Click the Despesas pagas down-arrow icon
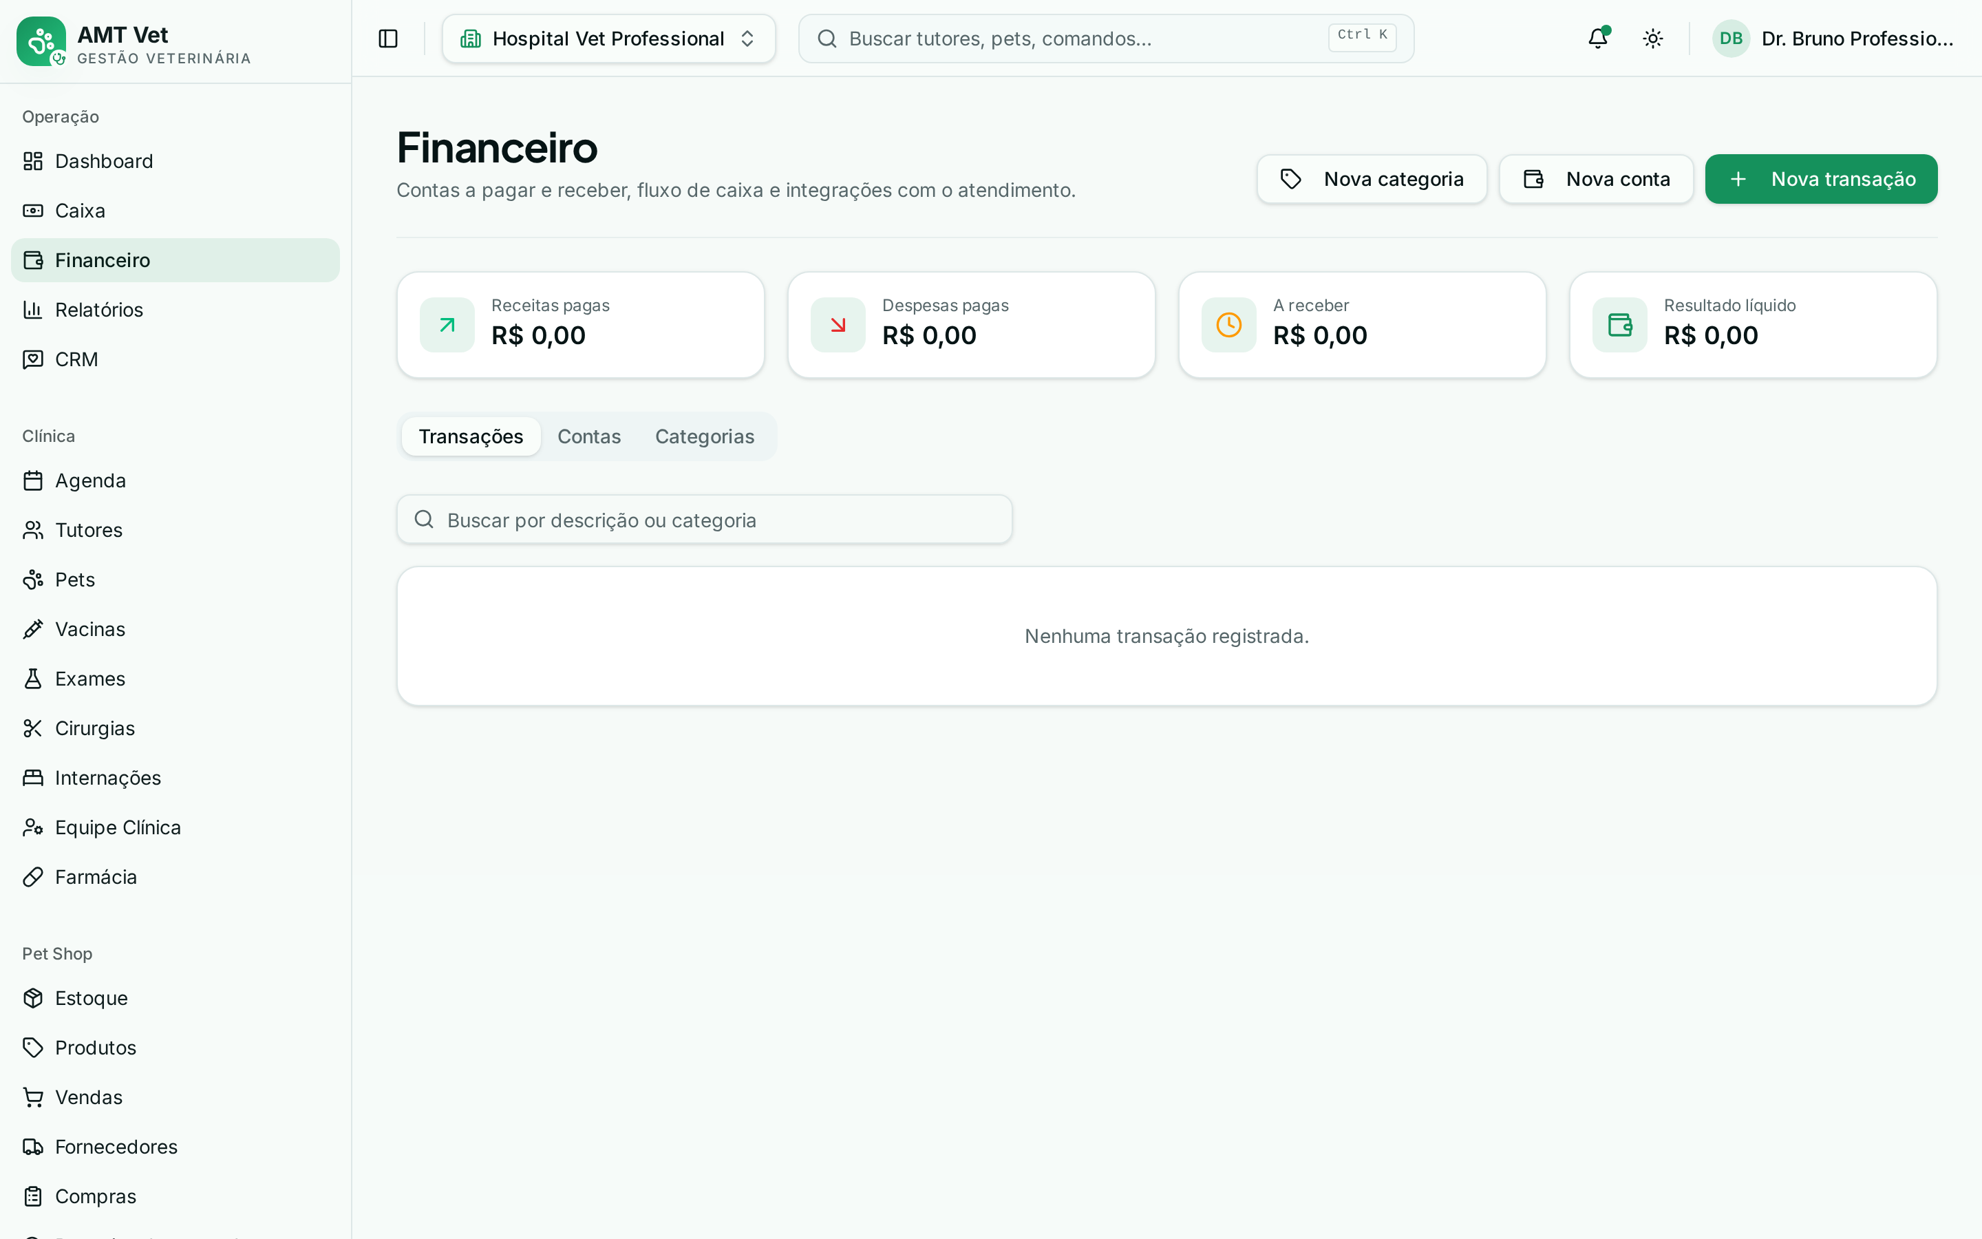The image size is (1982, 1239). pyautogui.click(x=838, y=326)
